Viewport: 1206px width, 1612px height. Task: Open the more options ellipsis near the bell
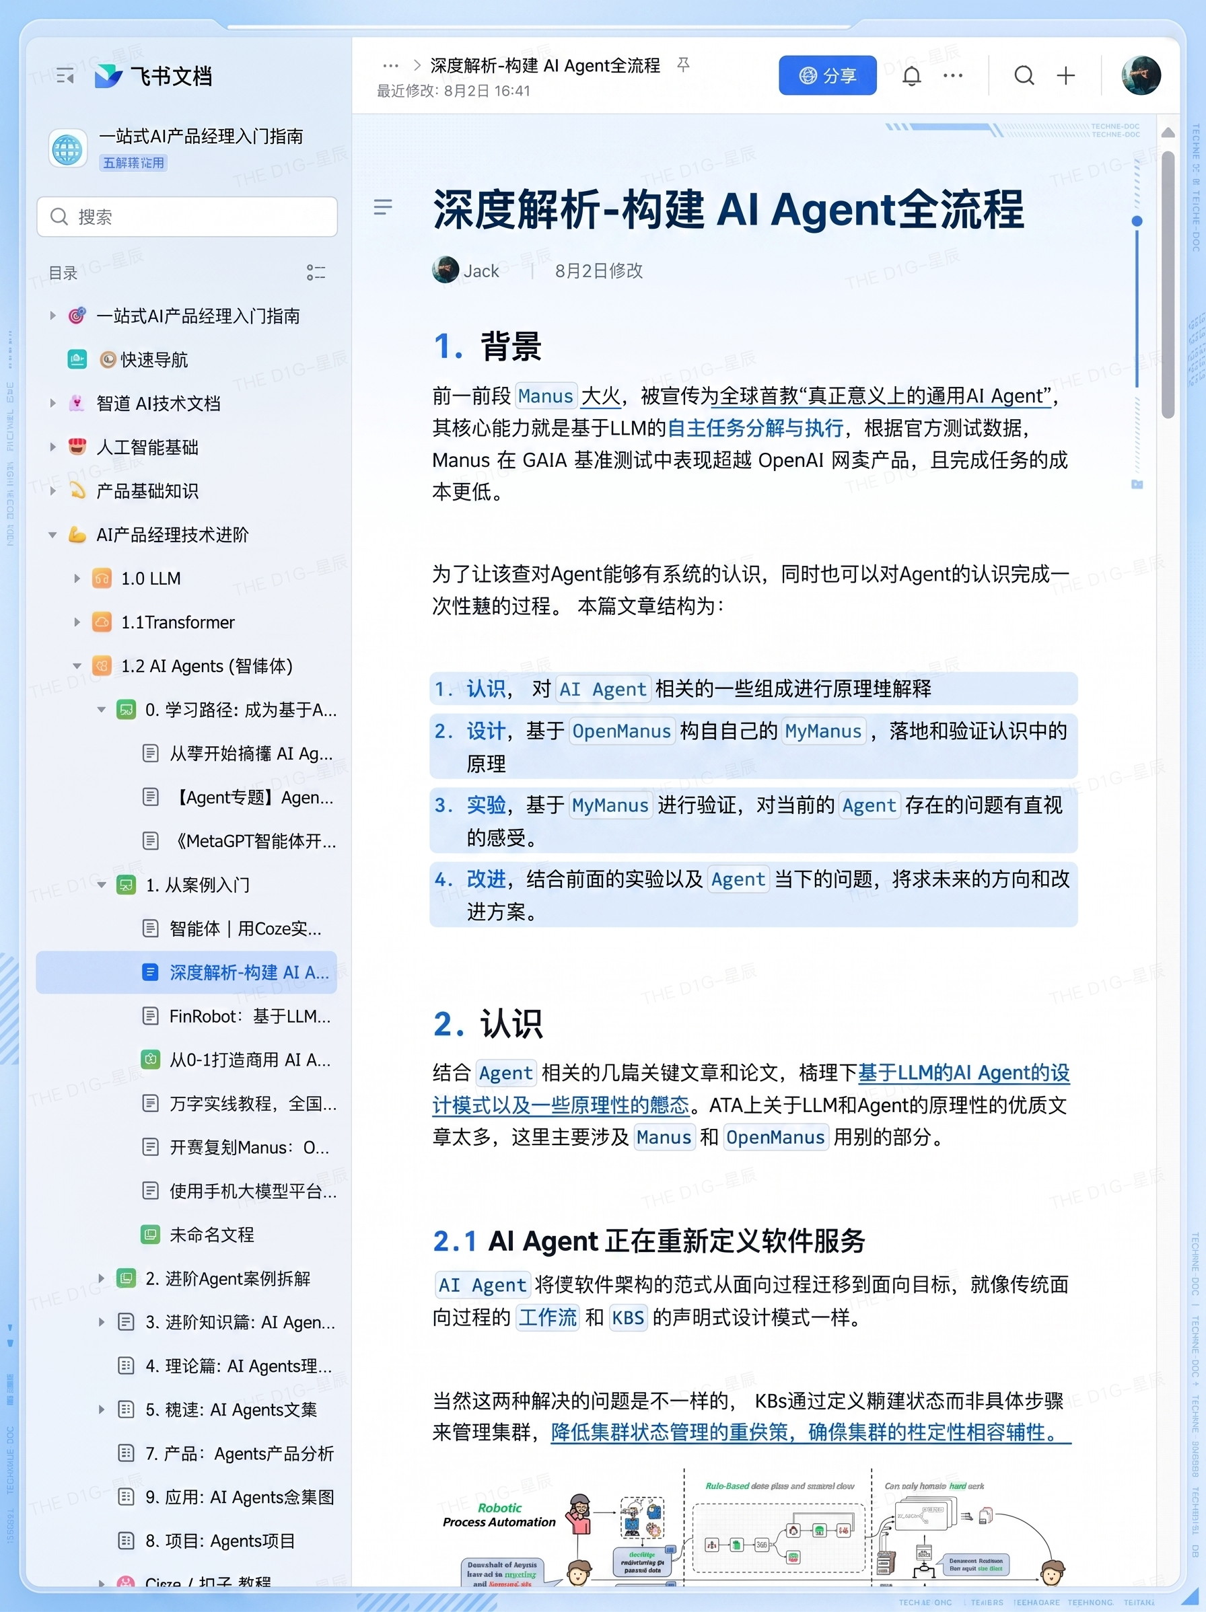point(952,75)
